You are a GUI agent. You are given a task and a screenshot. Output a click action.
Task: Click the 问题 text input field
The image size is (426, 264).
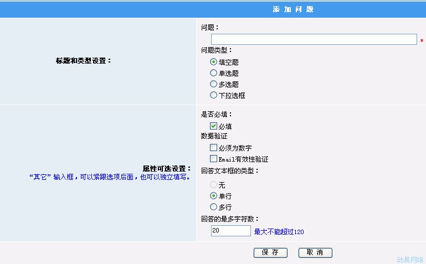314,39
